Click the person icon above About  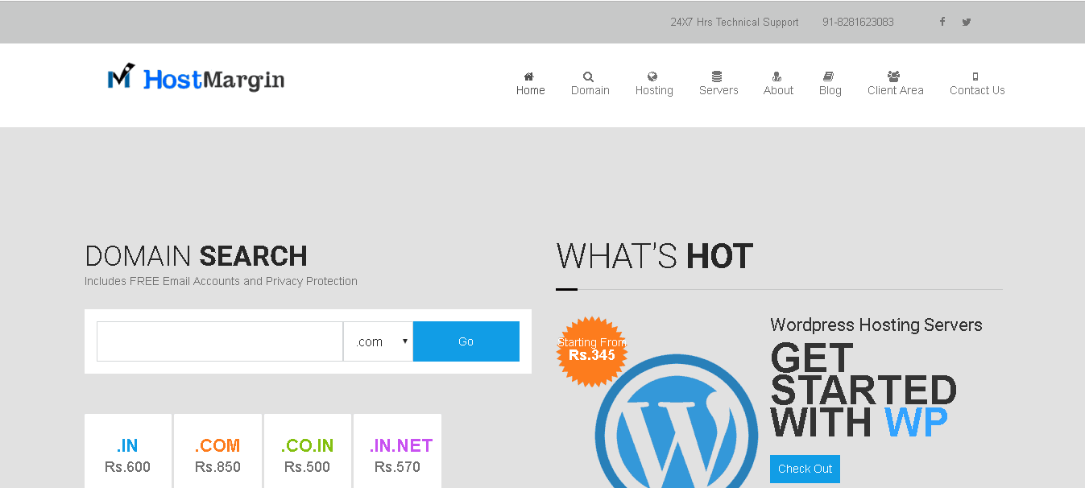click(x=776, y=77)
